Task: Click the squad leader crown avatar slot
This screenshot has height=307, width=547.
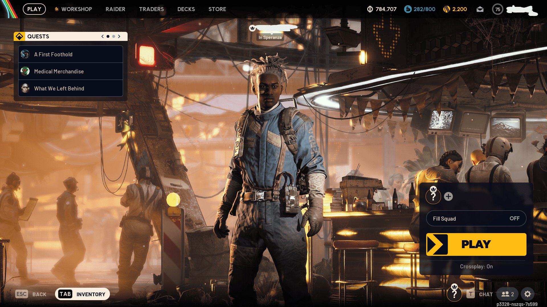Action: point(433,196)
